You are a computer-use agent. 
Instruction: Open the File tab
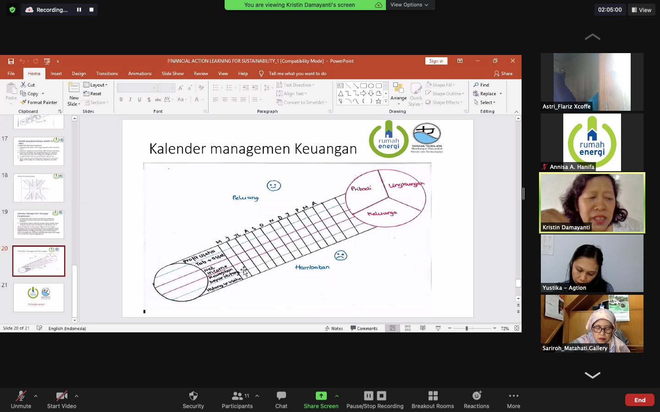(x=11, y=73)
